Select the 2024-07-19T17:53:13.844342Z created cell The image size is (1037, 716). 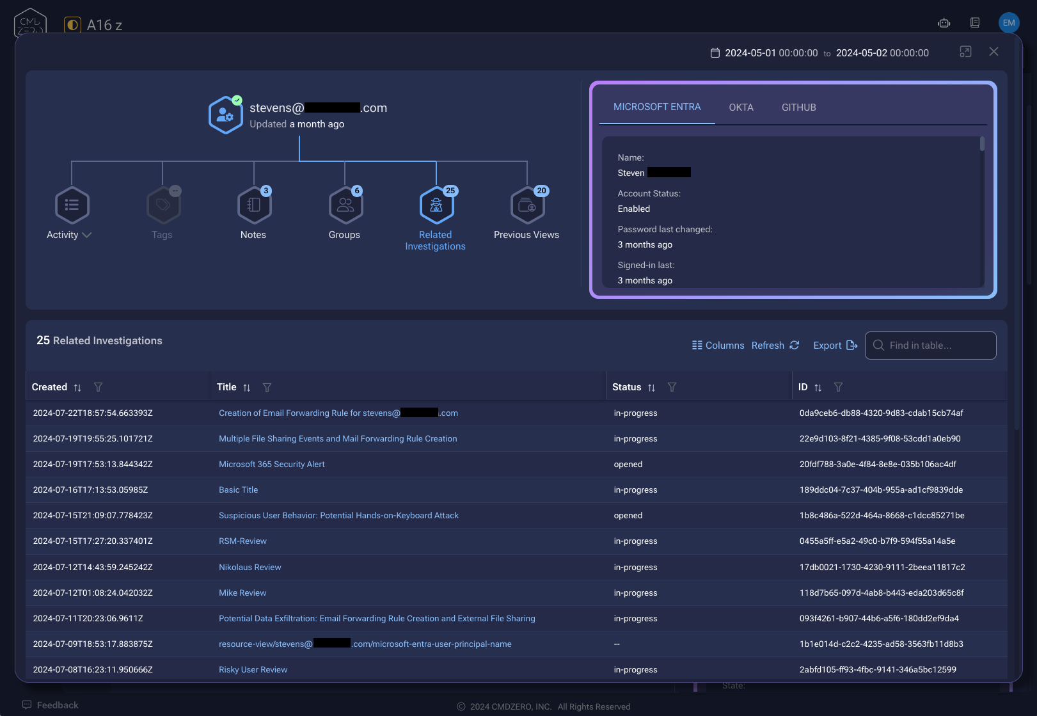pos(93,465)
